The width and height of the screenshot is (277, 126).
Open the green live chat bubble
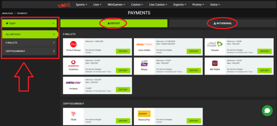tap(267, 111)
